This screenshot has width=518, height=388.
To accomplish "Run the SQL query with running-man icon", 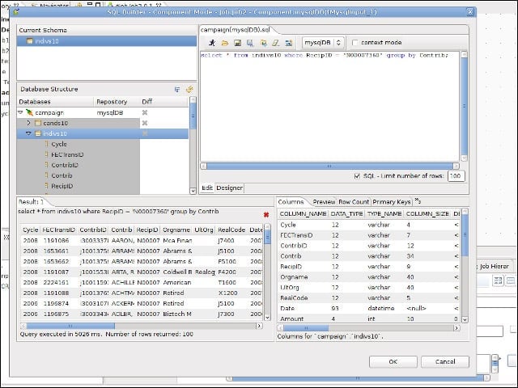I will click(212, 43).
